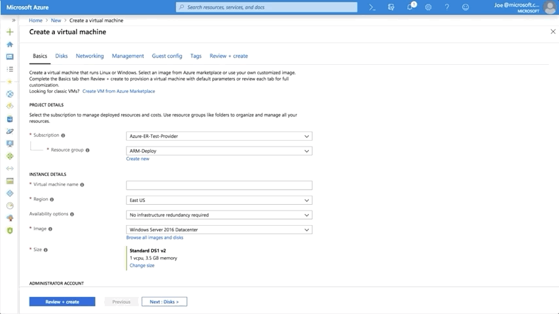The image size is (559, 314).
Task: Click the Search resources, services, and docs box
Action: click(266, 7)
